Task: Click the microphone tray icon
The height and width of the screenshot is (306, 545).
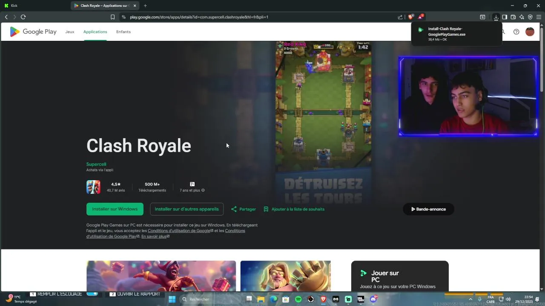Action: pyautogui.click(x=480, y=299)
